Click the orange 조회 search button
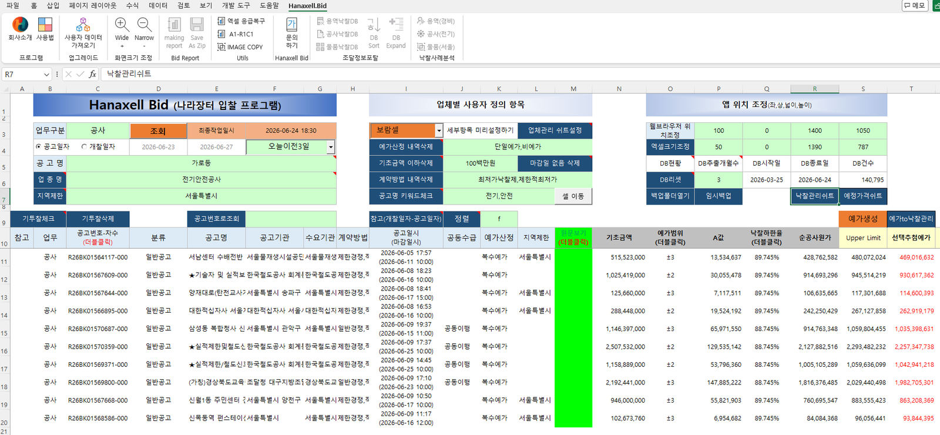 (158, 130)
